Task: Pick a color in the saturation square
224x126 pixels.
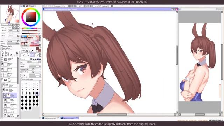Action: [x=31, y=17]
